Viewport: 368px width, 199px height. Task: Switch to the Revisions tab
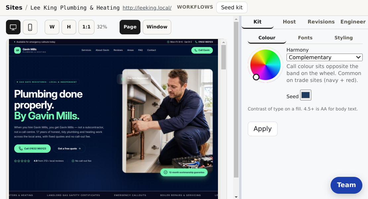(x=321, y=22)
